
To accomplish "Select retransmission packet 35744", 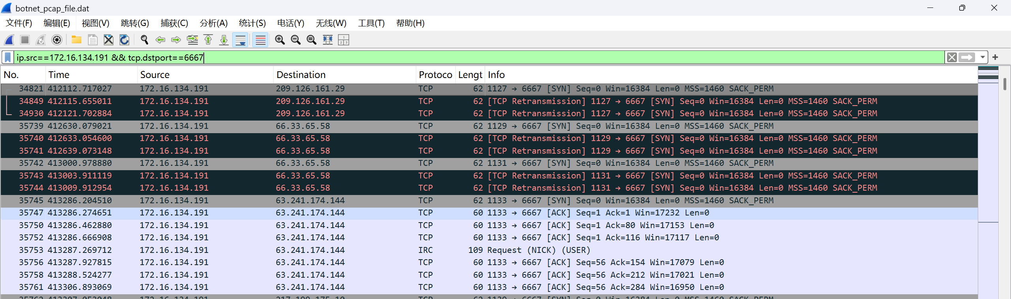I will click(489, 188).
